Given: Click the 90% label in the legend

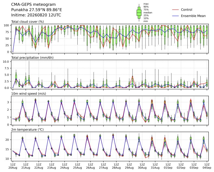Looking at the screenshot, I should 146,7.
